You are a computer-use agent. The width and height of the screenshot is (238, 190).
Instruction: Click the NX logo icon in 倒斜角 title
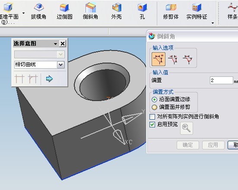coord(152,36)
